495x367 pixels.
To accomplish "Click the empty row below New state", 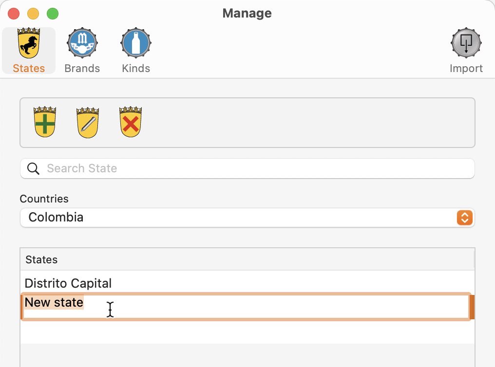I will 247,331.
